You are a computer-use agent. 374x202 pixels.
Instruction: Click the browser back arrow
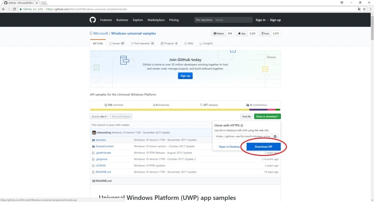click(x=3, y=9)
